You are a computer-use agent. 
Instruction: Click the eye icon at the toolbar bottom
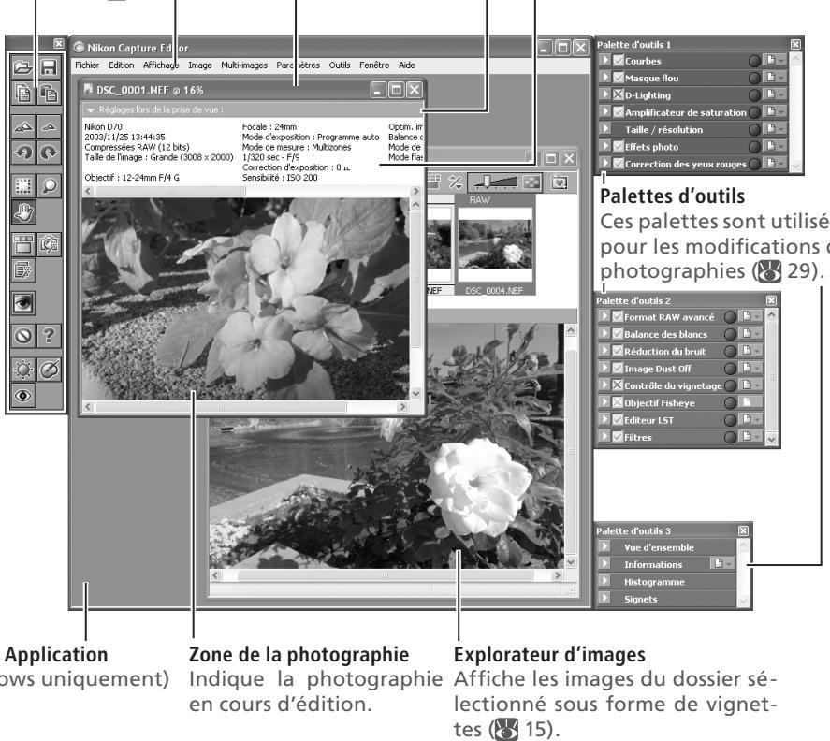pyautogui.click(x=22, y=396)
